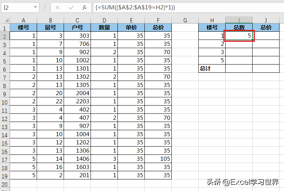This screenshot has height=191, width=284.
Task: Select cell C3 with value 706
Action: pyautogui.click(x=77, y=44)
